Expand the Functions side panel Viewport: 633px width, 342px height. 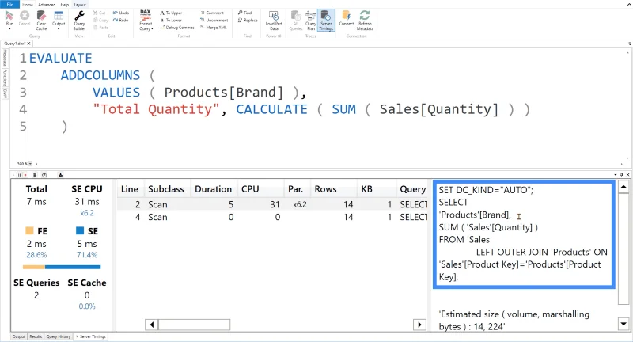(5, 78)
